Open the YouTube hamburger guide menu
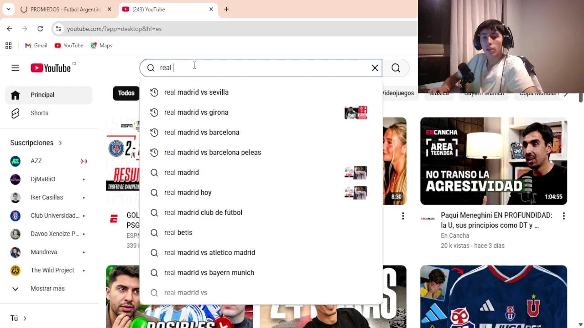Screen dimensions: 584x328 pos(16,68)
